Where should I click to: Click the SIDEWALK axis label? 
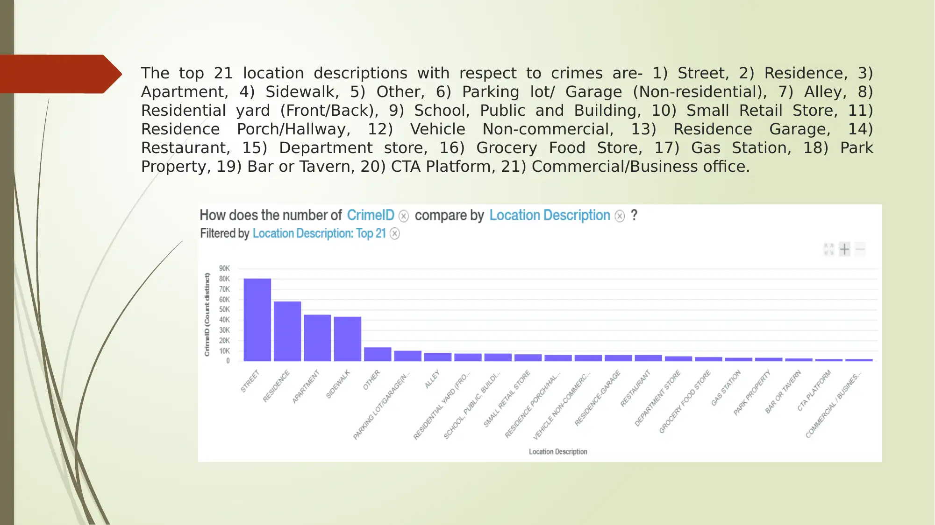click(338, 384)
